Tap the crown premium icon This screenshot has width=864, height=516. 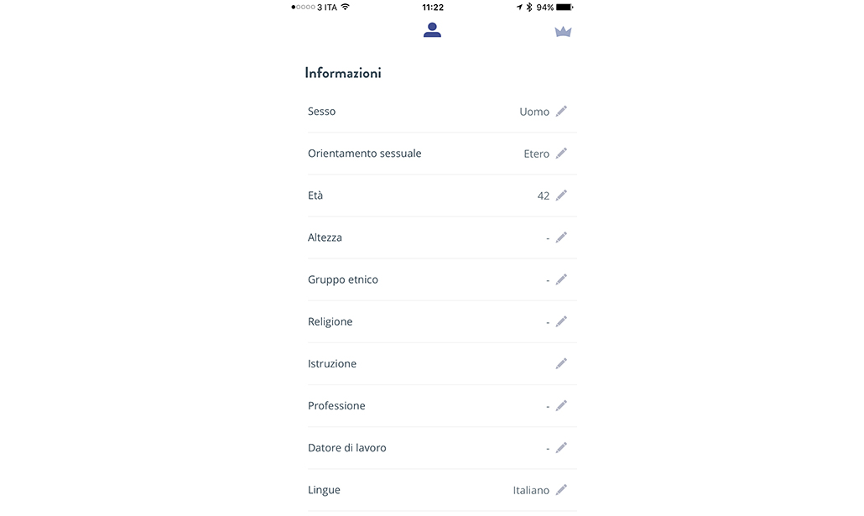(563, 32)
